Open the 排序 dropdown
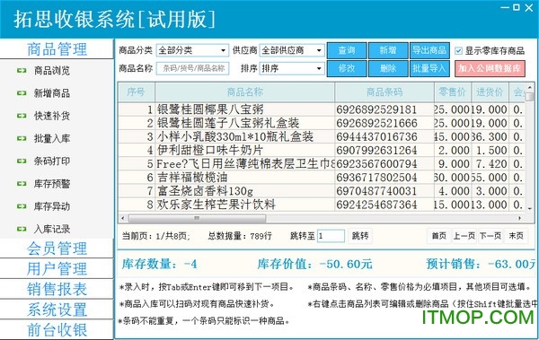The height and width of the screenshot is (340, 539). pos(292,68)
